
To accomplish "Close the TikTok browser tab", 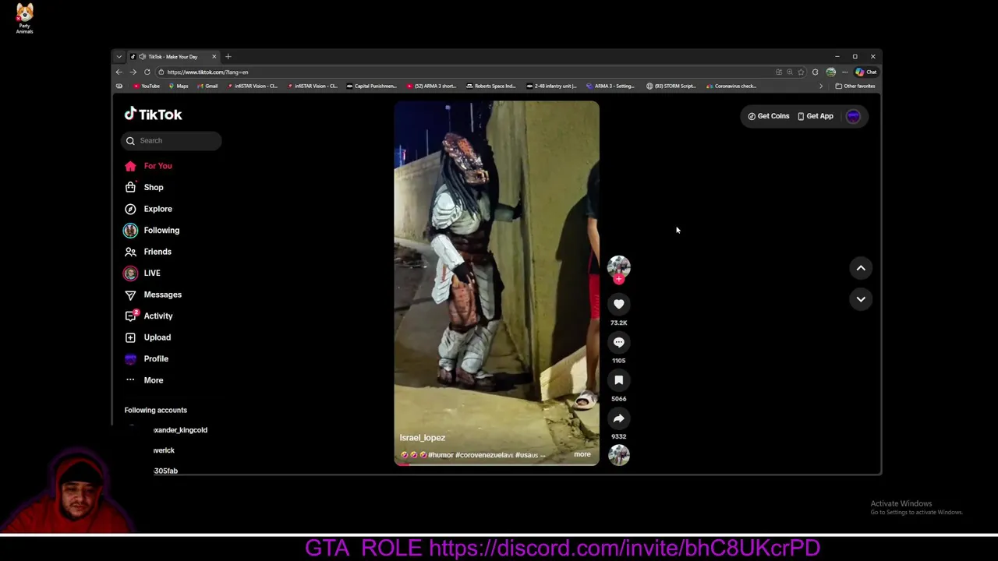I will click(214, 56).
